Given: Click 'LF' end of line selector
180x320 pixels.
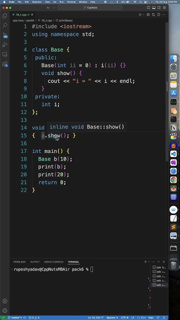Looking at the screenshot, I should coord(133,318).
